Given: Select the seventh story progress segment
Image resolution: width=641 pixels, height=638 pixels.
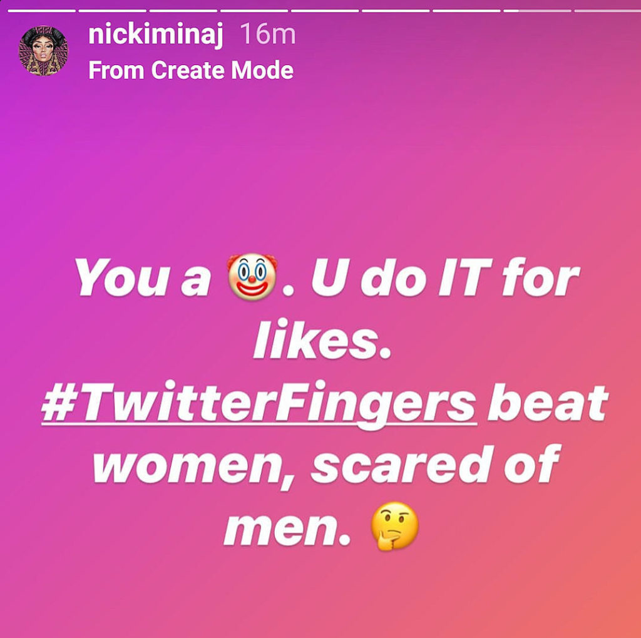Looking at the screenshot, I should click(466, 11).
